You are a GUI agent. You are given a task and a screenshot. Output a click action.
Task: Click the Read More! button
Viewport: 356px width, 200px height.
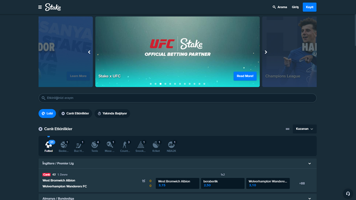point(245,76)
